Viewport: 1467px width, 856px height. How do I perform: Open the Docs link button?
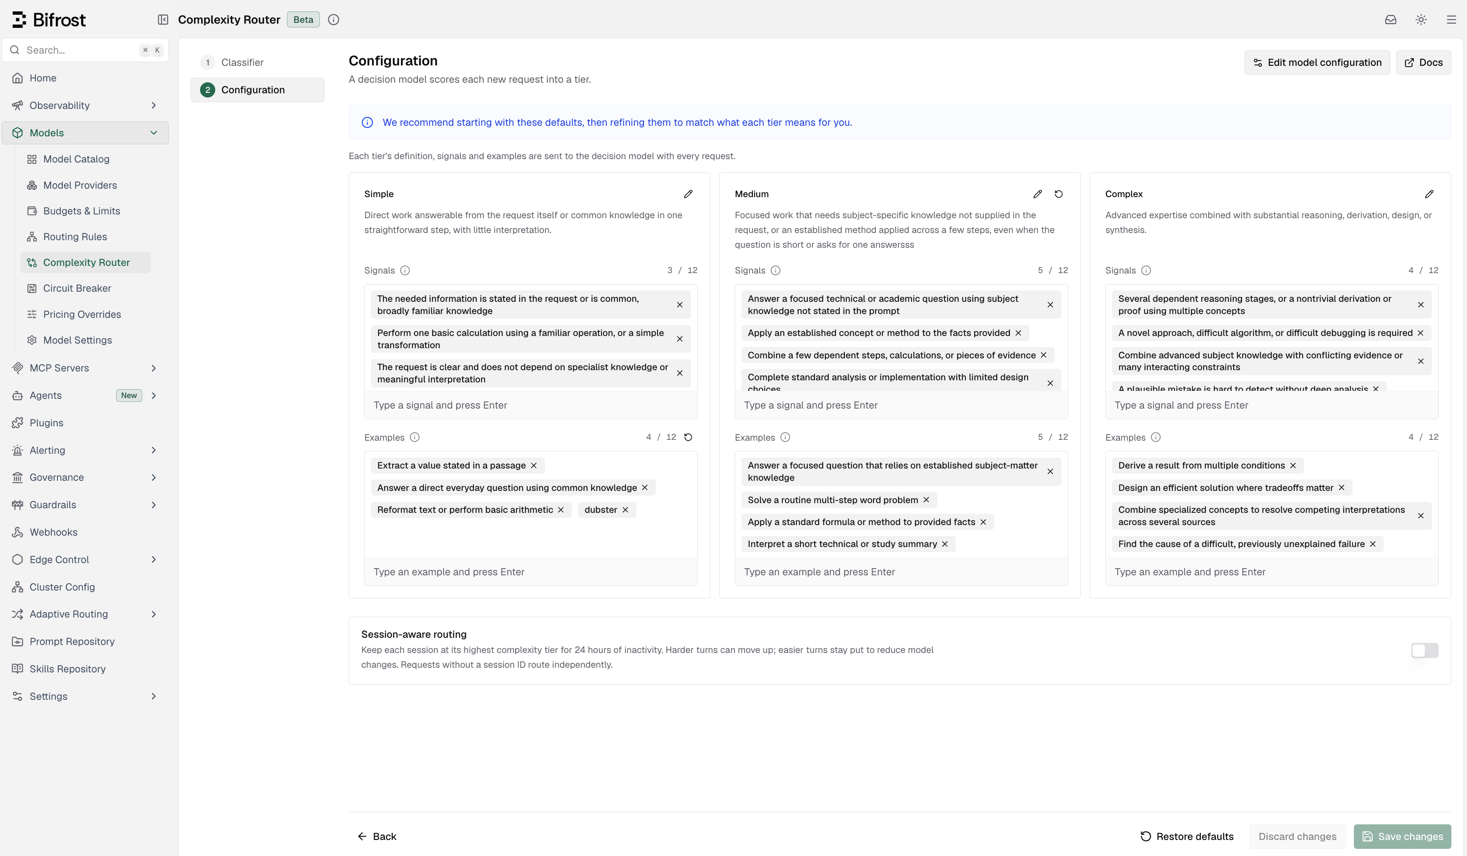tap(1424, 62)
